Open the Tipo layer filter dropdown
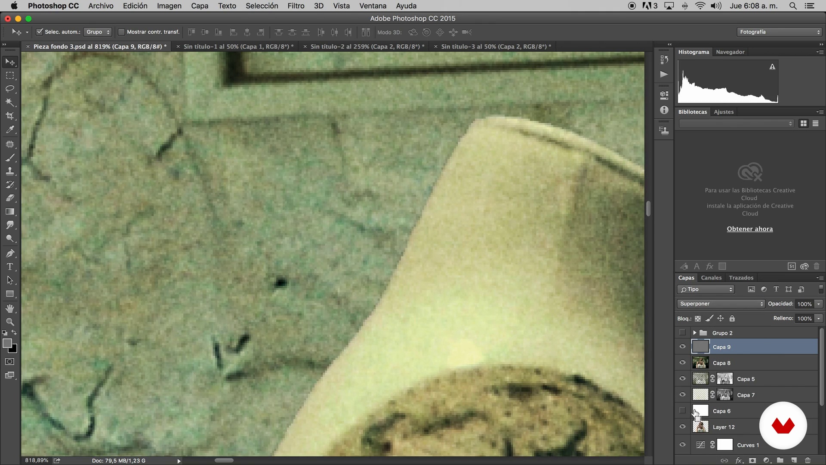Viewport: 826px width, 465px height. (x=706, y=289)
